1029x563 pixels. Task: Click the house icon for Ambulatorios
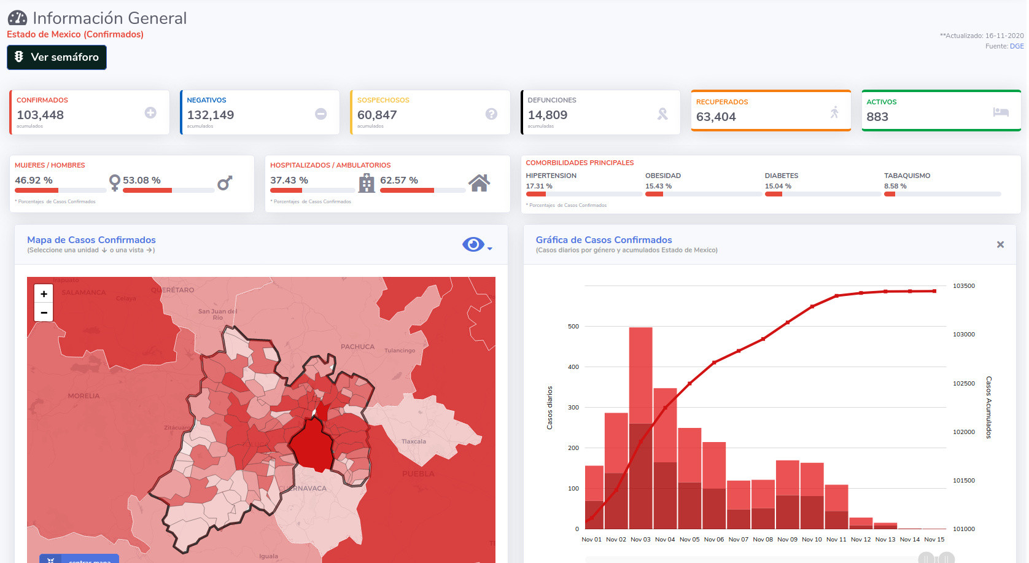tap(479, 183)
